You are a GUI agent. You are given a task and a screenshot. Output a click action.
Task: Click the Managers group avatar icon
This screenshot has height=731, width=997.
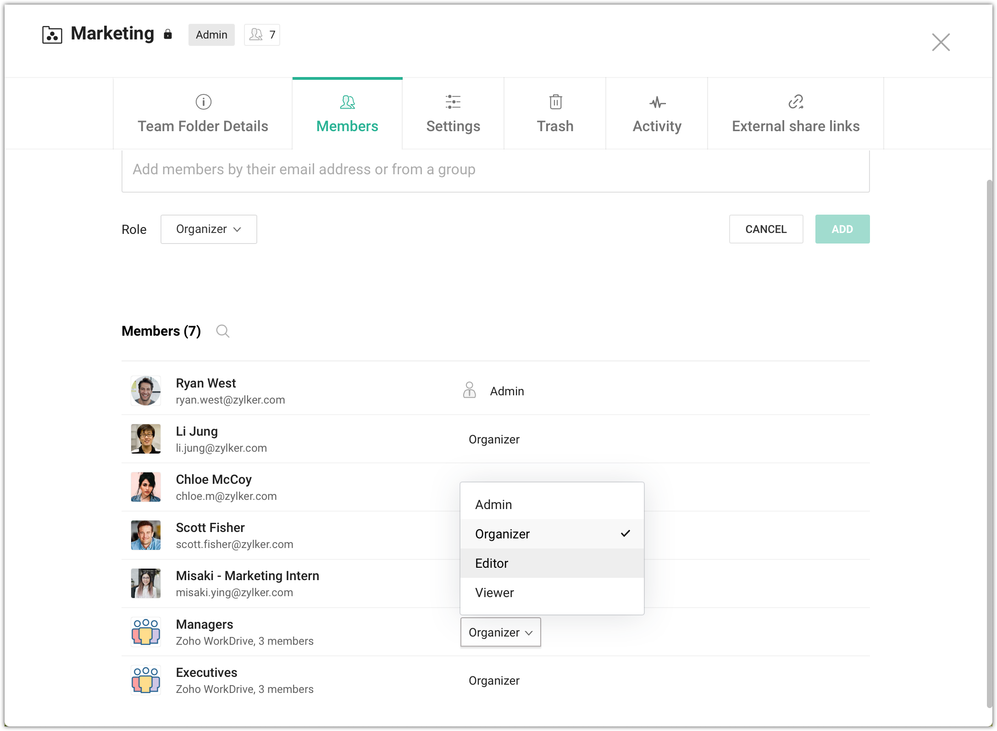pyautogui.click(x=145, y=632)
